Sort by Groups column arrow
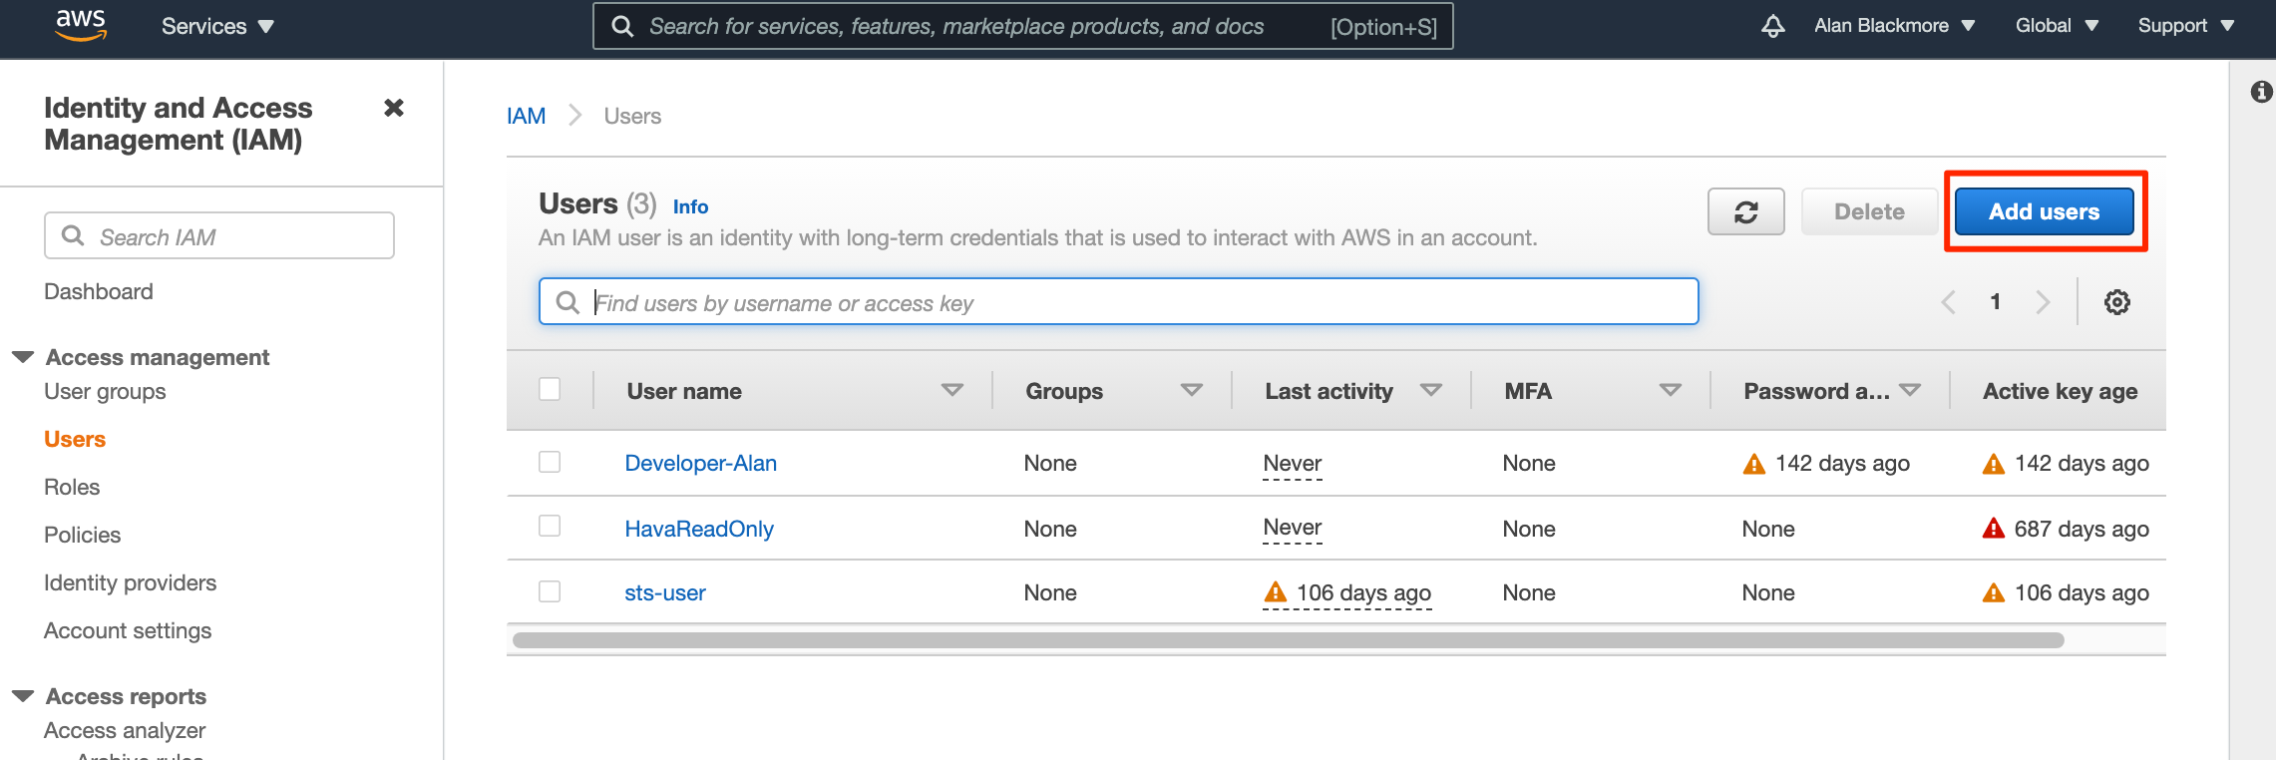The image size is (2276, 760). pos(1191,390)
